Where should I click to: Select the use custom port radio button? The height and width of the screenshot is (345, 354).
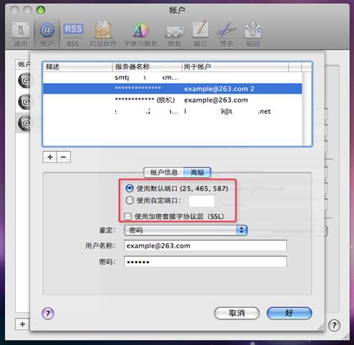129,200
